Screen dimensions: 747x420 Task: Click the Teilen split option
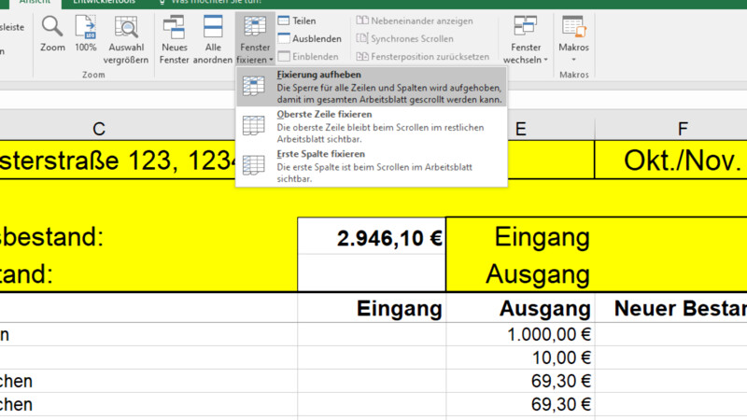click(297, 21)
